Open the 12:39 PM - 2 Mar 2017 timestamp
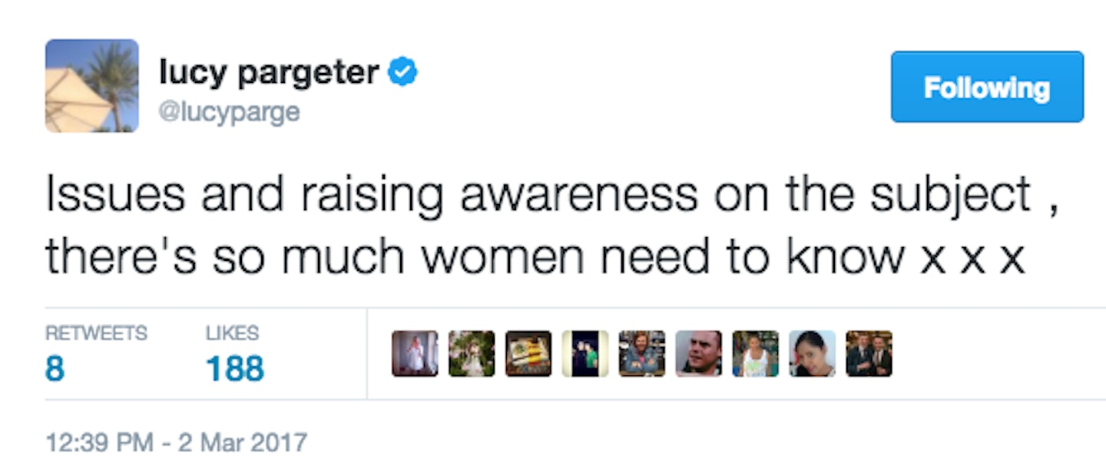1106x475 pixels. point(176,443)
